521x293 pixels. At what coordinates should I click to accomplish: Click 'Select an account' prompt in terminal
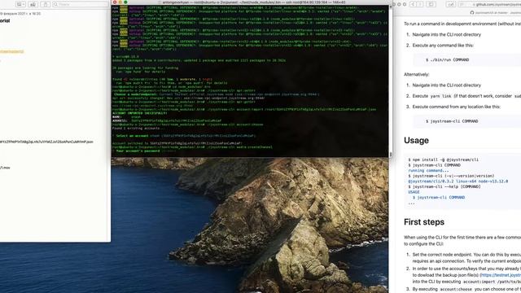coord(131,136)
